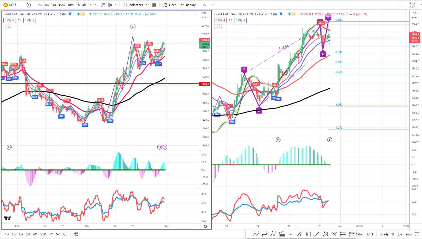This screenshot has width=422, height=239.
Task: Collapse the indicator legend (3) on left chart
Action: (7, 27)
